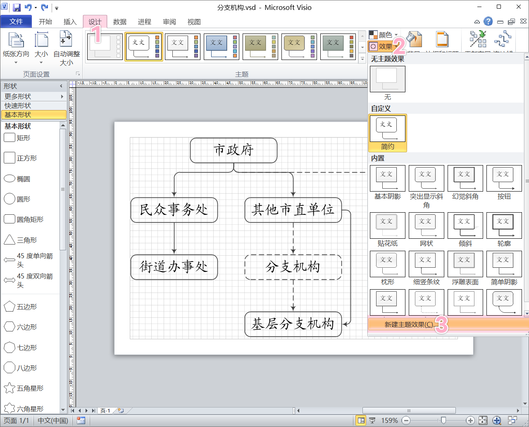Click 新建主题效果(C)... menu entry
This screenshot has height=427, width=529.
448,324
